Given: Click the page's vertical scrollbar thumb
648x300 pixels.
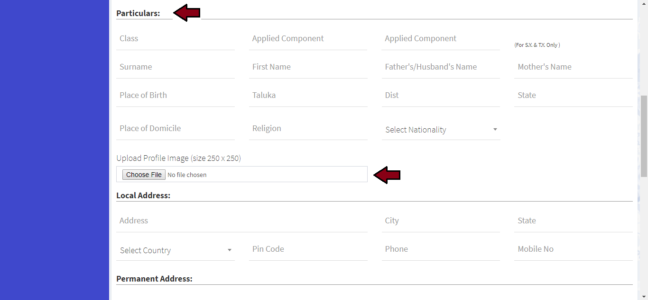Looking at the screenshot, I should coord(644,135).
